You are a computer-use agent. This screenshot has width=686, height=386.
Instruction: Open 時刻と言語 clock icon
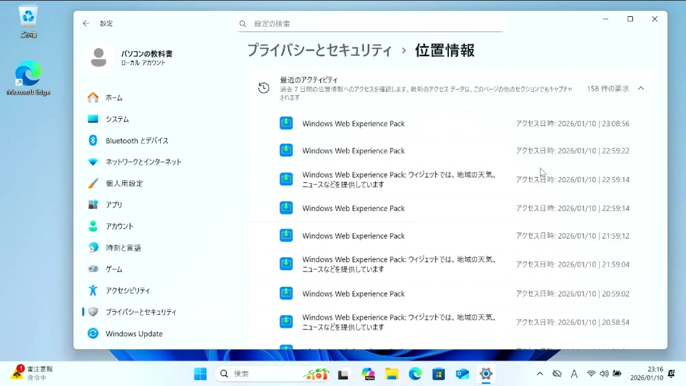tap(93, 248)
